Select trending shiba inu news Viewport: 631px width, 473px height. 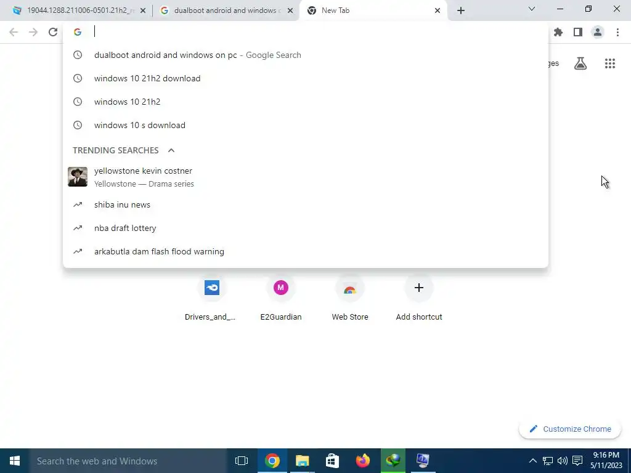(306, 204)
